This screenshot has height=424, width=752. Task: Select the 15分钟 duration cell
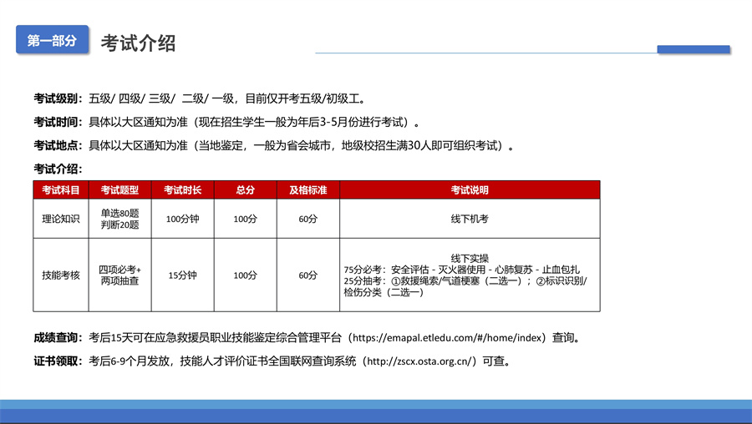tap(182, 275)
